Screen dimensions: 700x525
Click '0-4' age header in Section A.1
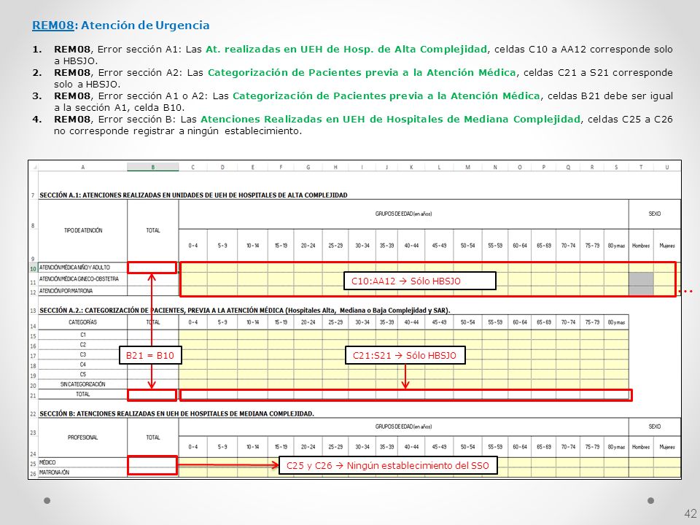coord(192,246)
